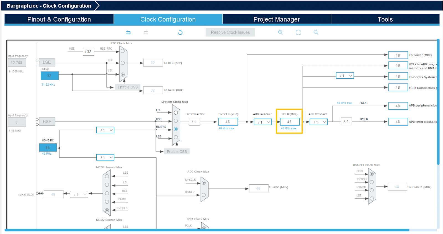Image resolution: width=443 pixels, height=234 pixels.
Task: Select LSE radio in RTC Clock Mux
Action: click(x=123, y=63)
